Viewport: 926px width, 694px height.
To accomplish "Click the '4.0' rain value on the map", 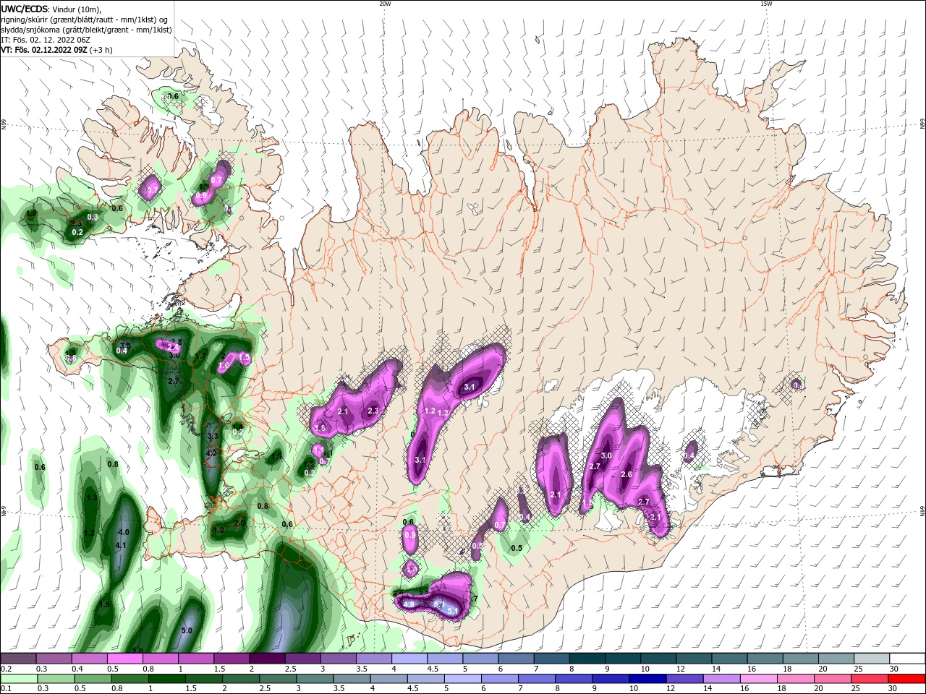I will (x=124, y=532).
